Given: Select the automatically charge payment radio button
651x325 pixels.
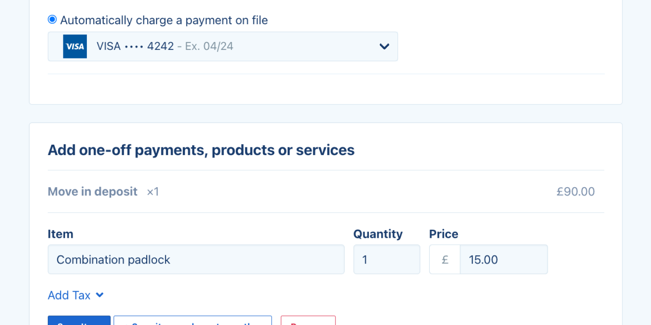Looking at the screenshot, I should [x=52, y=19].
